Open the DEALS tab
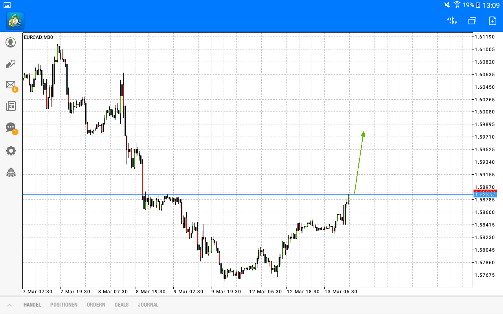The width and height of the screenshot is (503, 314). click(x=121, y=305)
